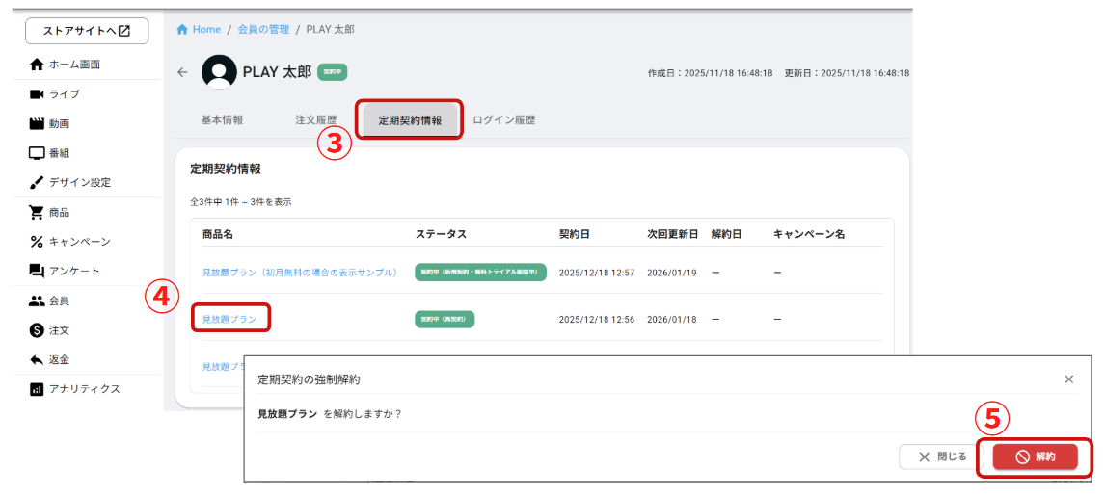
Task: Click the back arrow beside PLAY 太郎
Action: pyautogui.click(x=183, y=72)
